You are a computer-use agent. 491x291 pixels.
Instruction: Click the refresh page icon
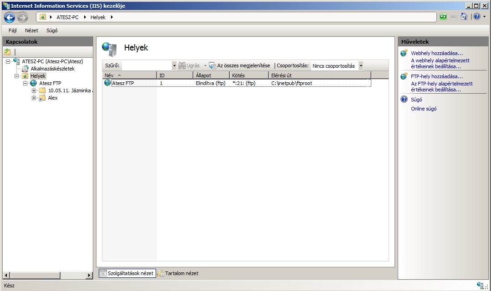443,16
